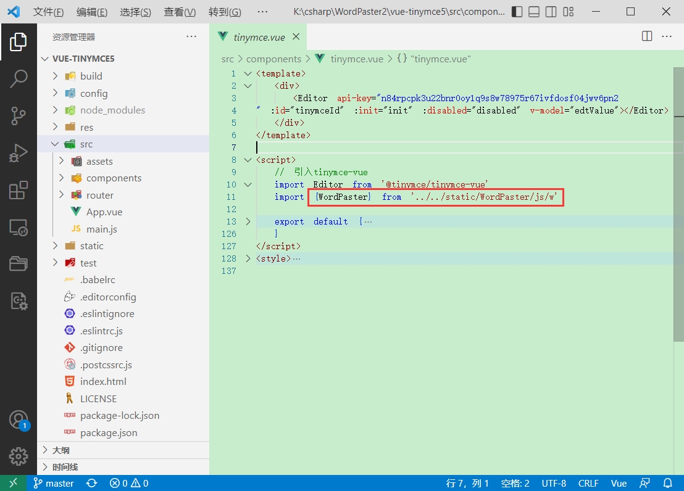The width and height of the screenshot is (684, 491).
Task: Click UTF-8 encoding in status bar
Action: click(x=554, y=484)
